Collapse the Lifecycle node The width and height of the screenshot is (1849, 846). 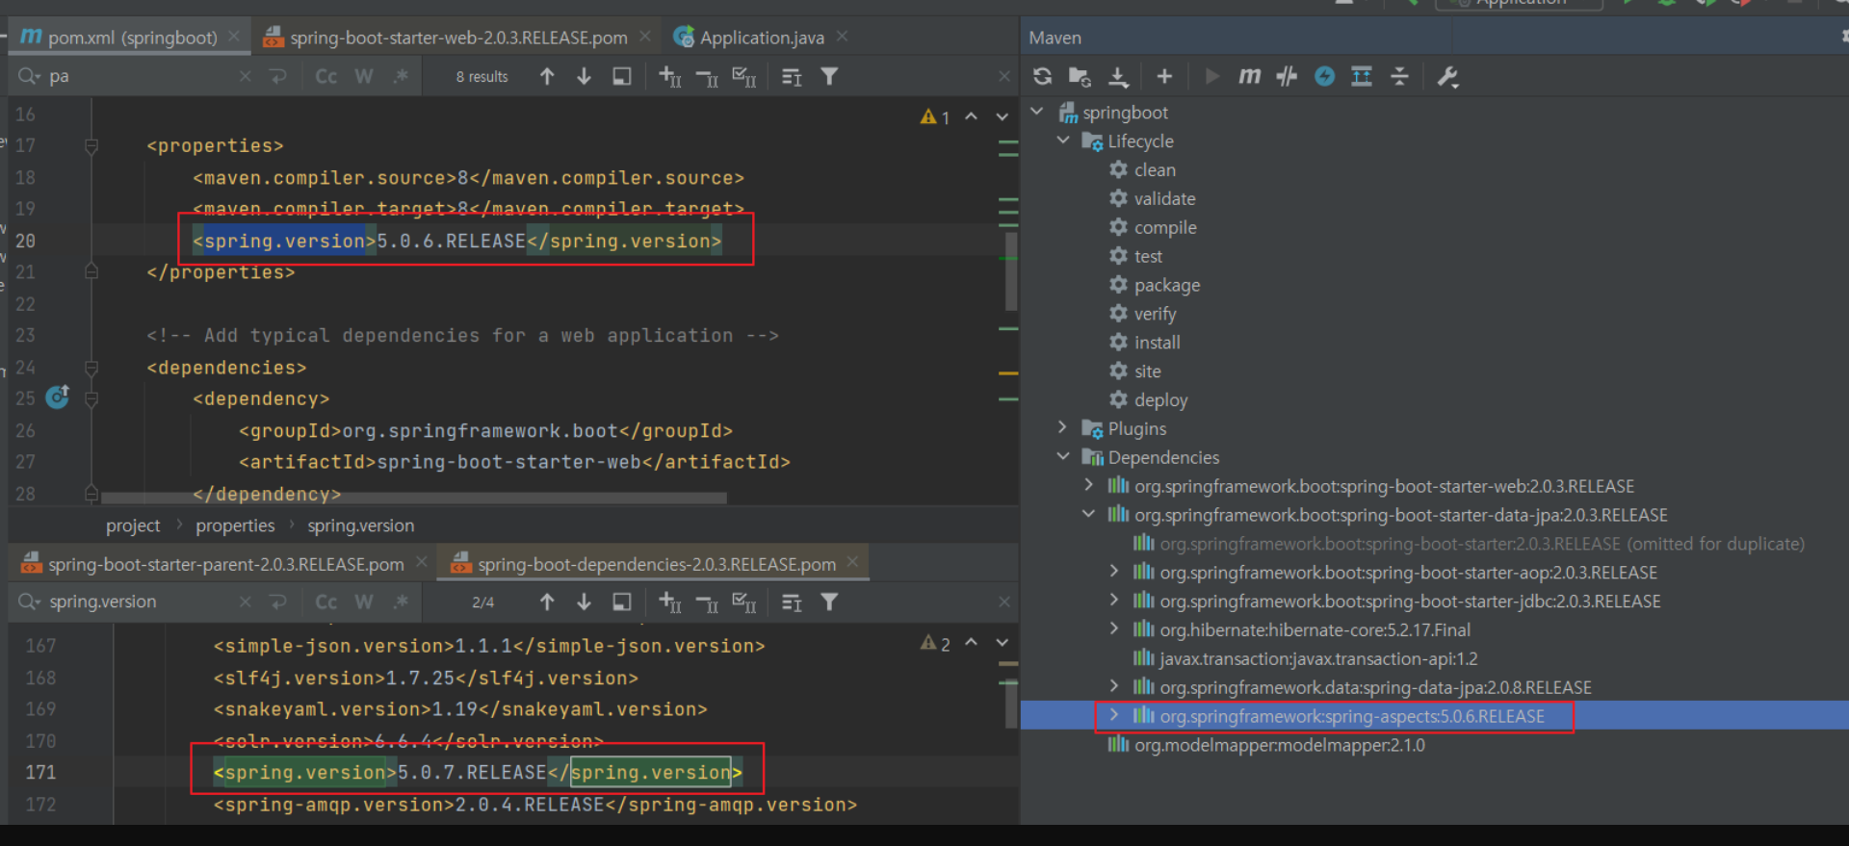pyautogui.click(x=1063, y=141)
